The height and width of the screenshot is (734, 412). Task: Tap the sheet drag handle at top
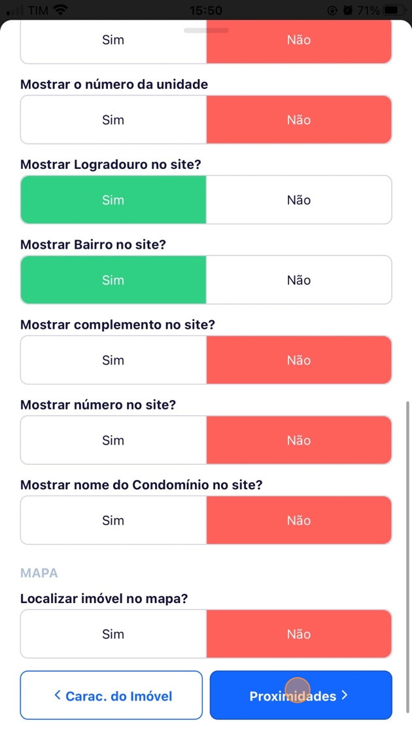pyautogui.click(x=206, y=30)
